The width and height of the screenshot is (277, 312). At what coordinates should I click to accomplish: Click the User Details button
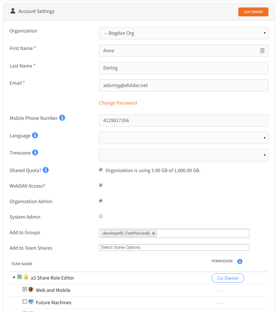[x=253, y=12]
